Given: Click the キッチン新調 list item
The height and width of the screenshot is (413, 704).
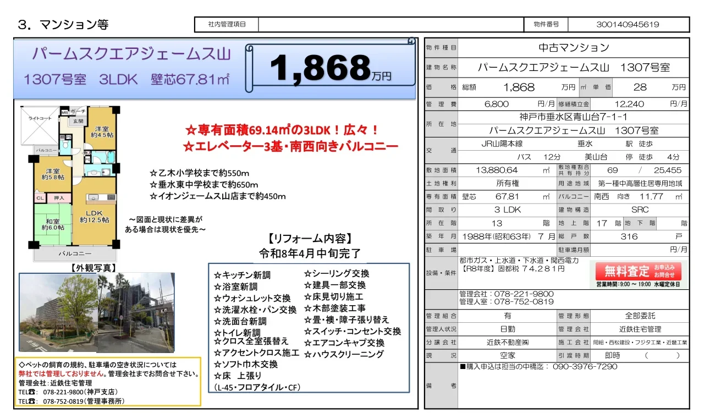Looking at the screenshot, I should (x=242, y=275).
